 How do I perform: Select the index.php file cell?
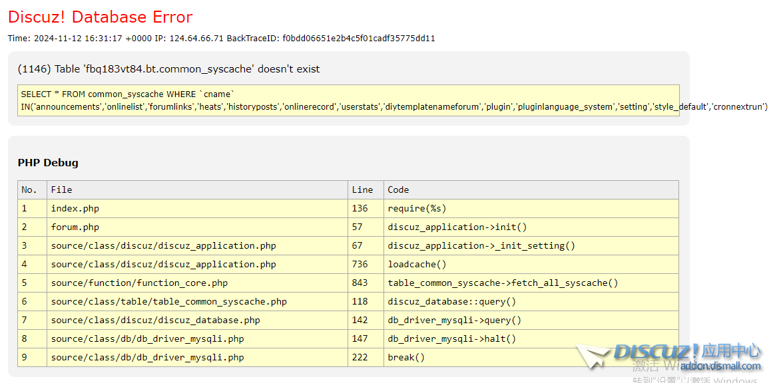pyautogui.click(x=75, y=209)
